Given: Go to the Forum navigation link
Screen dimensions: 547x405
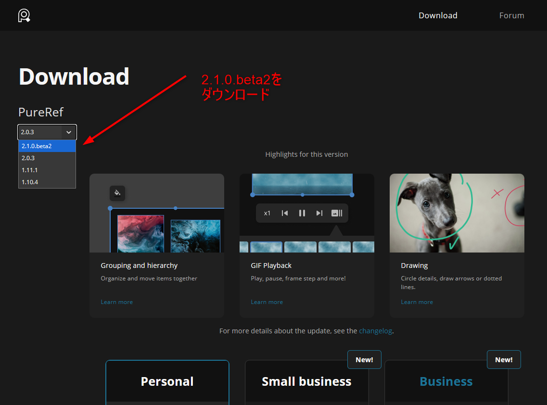Looking at the screenshot, I should click(511, 15).
